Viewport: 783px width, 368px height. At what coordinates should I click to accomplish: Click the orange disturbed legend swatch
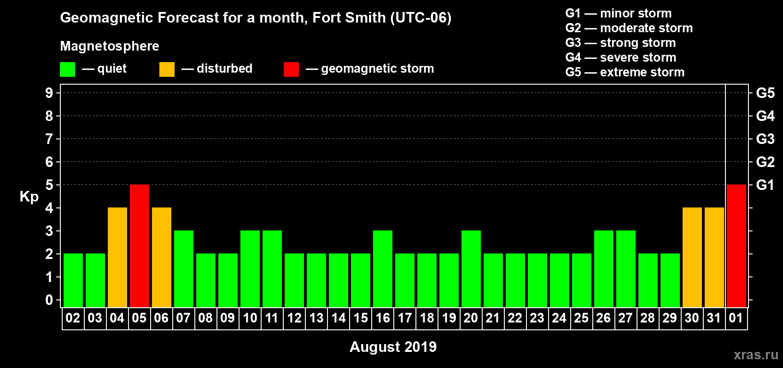click(167, 69)
